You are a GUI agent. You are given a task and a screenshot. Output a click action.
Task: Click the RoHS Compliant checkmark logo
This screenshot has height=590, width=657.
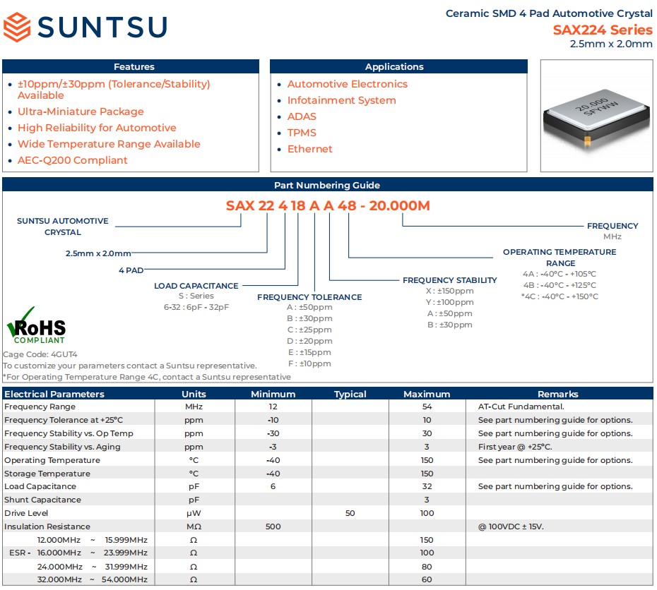click(37, 325)
